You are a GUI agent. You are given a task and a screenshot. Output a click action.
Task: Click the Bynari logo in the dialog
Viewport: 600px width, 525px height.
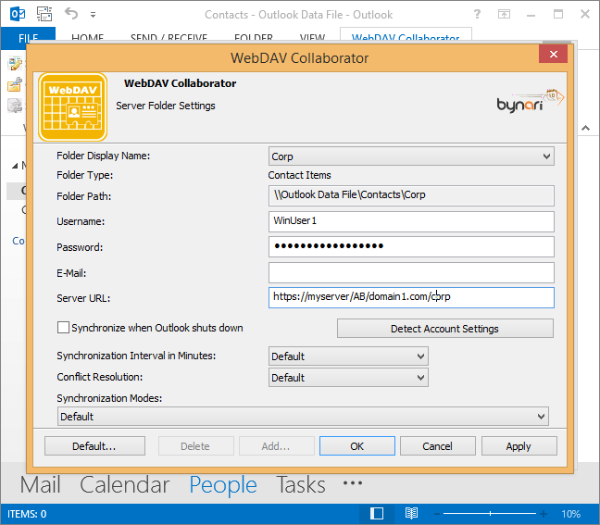click(x=530, y=101)
